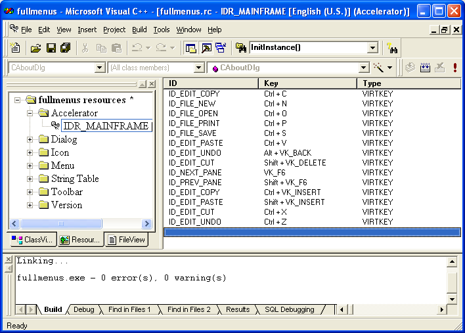Screen dimensions: 465x333
Task: Click the Open file toolbar icon
Action: 36,48
